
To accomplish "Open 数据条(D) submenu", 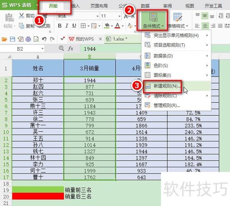I will 176,56.
